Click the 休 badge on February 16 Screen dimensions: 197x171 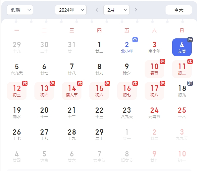tap(135, 83)
